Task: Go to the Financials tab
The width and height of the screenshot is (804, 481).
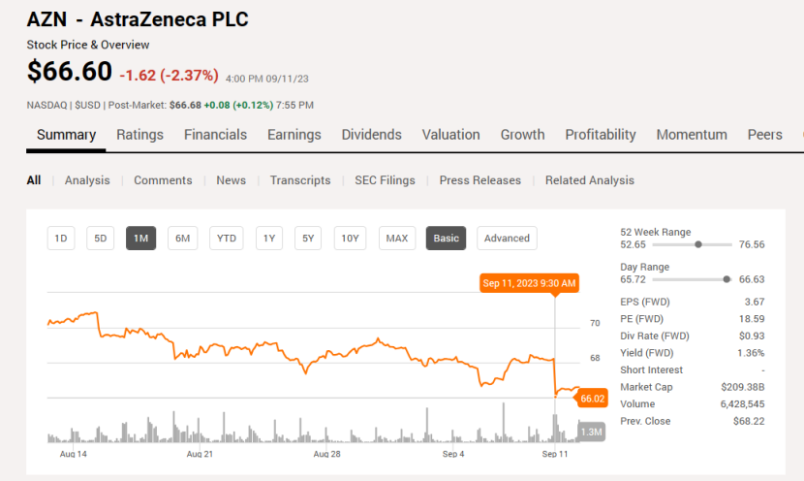Action: [215, 135]
